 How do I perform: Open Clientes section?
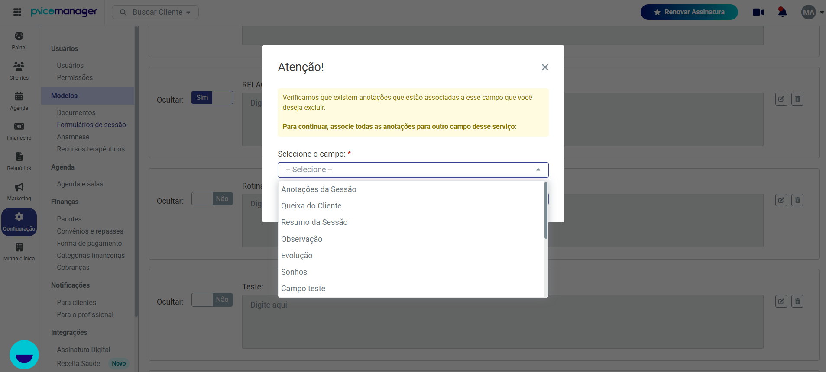19,71
